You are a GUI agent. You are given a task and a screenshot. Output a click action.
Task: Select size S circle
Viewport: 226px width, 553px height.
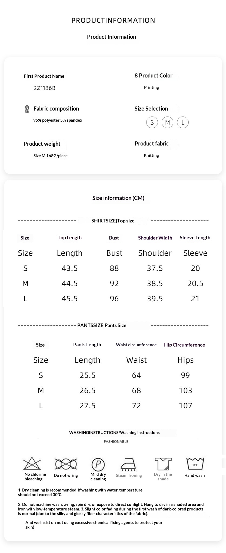[x=152, y=122]
